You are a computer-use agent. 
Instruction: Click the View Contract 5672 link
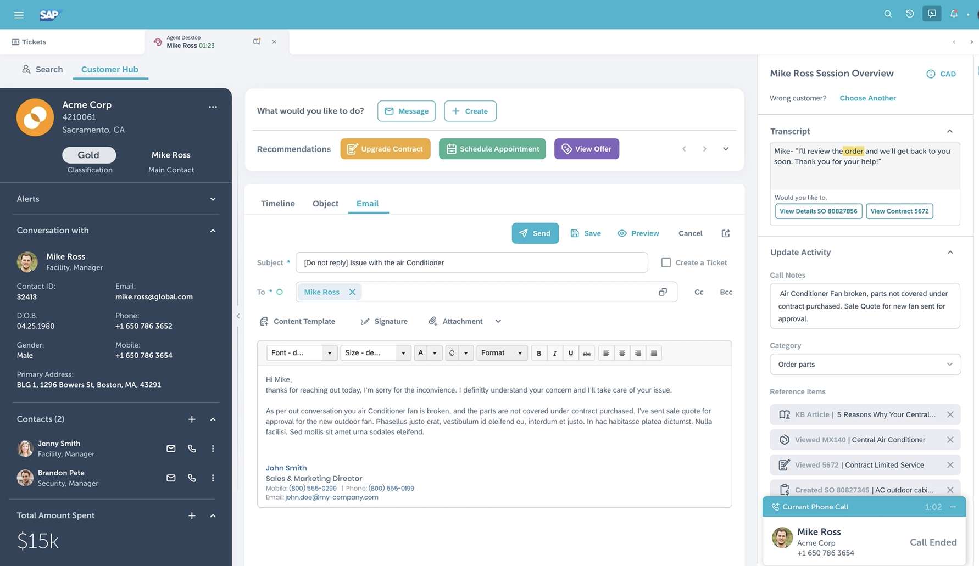click(x=899, y=211)
